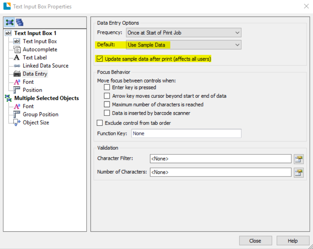
Task: Click the "Data Entry Options" group heading
Action: click(x=118, y=23)
